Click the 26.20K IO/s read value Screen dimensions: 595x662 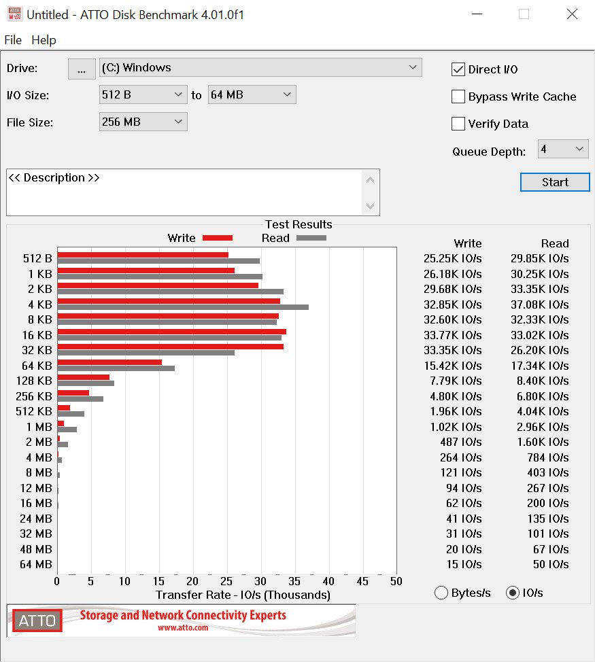click(540, 351)
